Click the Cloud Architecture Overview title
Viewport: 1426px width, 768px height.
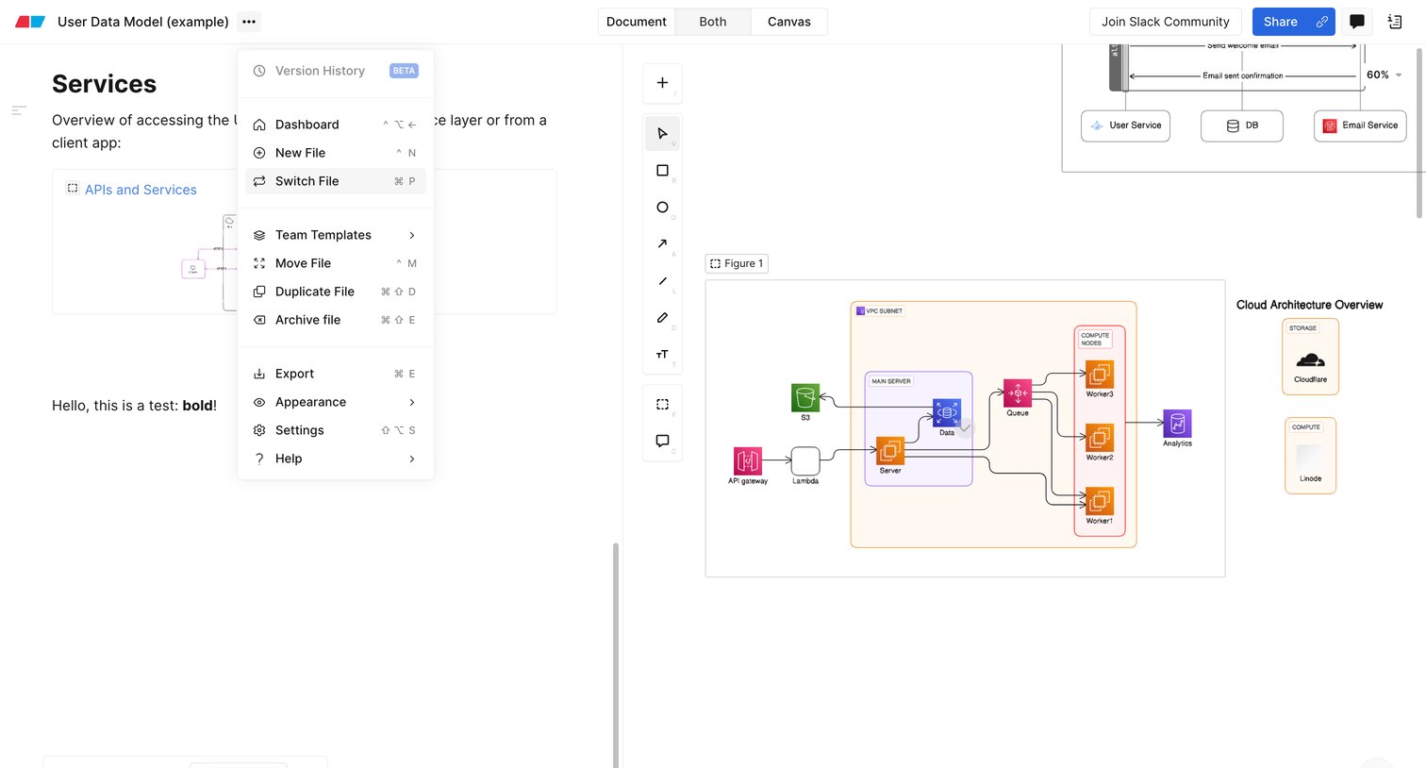[x=1309, y=305]
